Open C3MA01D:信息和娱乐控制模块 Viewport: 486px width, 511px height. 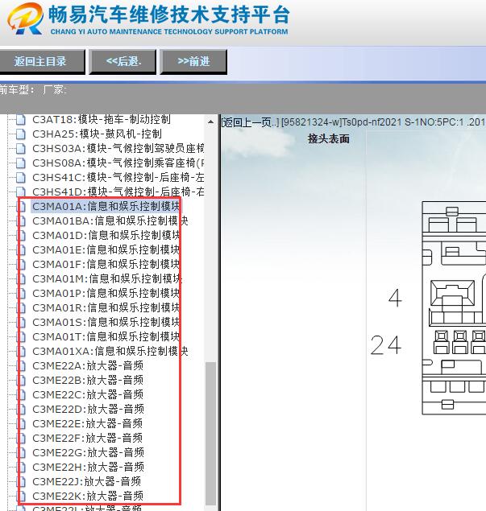(106, 235)
